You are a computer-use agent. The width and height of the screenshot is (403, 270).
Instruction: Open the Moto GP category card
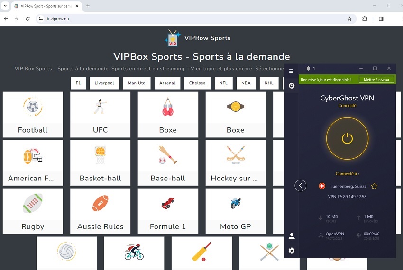tap(236, 211)
